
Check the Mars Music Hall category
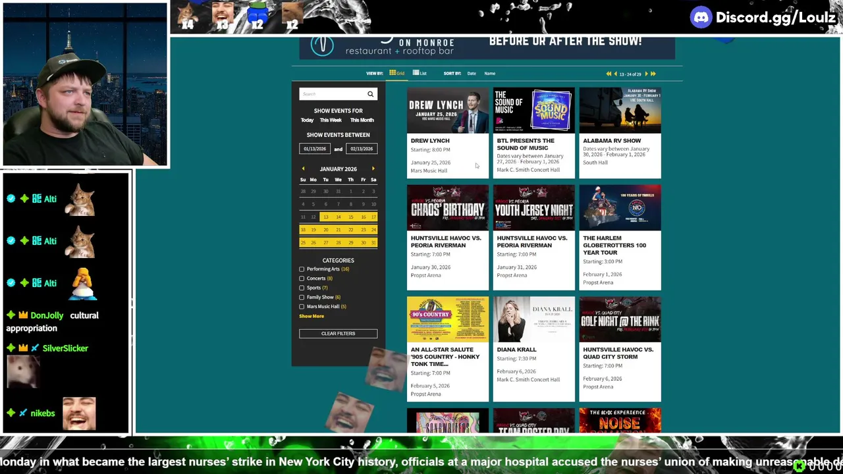(302, 307)
